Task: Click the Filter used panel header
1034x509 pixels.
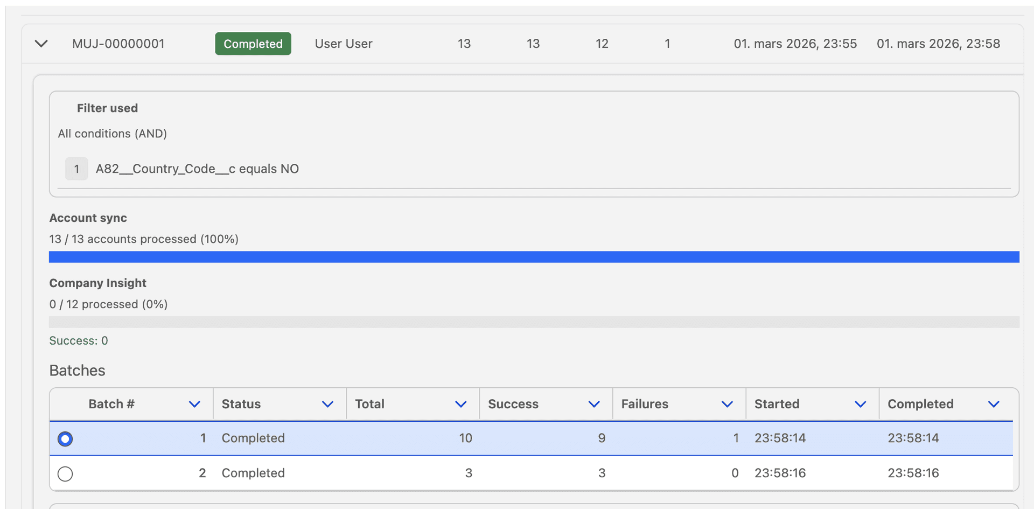Action: 107,108
